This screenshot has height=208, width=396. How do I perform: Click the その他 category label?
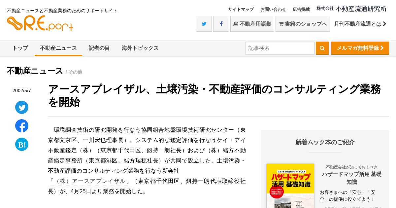point(75,72)
